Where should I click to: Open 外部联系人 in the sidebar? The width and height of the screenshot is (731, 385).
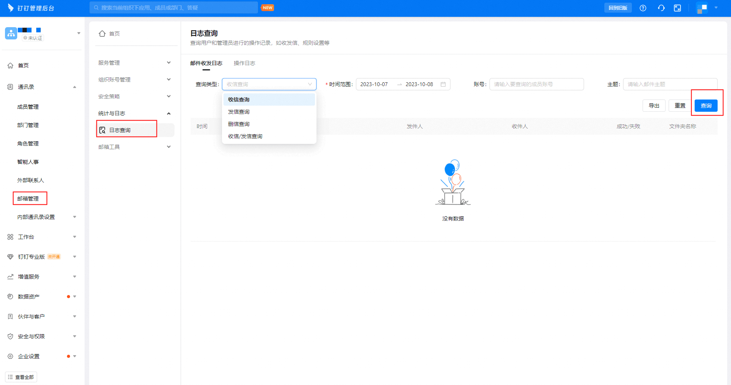[x=31, y=180]
